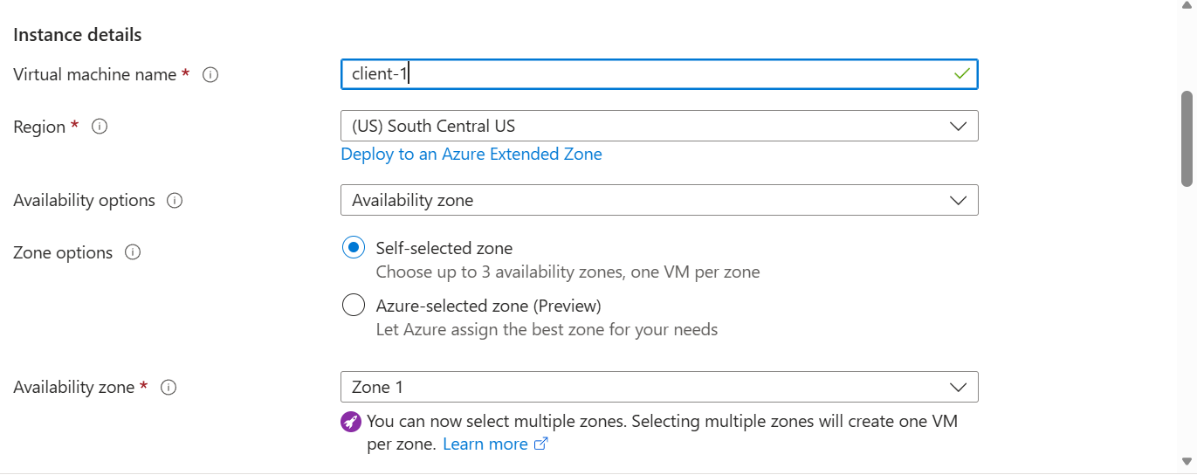This screenshot has width=1197, height=475.
Task: Click the green validation checkmark in name field
Action: coord(962,74)
